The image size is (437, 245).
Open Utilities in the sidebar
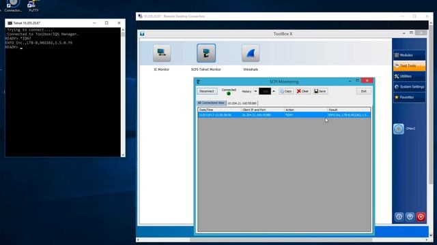tap(409, 76)
